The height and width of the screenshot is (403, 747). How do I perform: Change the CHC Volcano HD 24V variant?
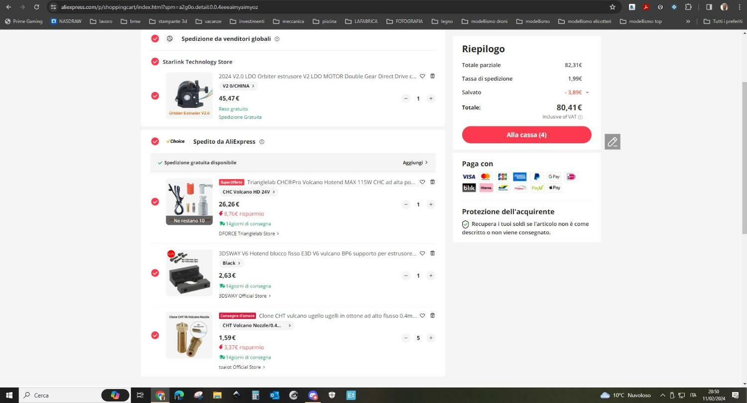pyautogui.click(x=249, y=192)
